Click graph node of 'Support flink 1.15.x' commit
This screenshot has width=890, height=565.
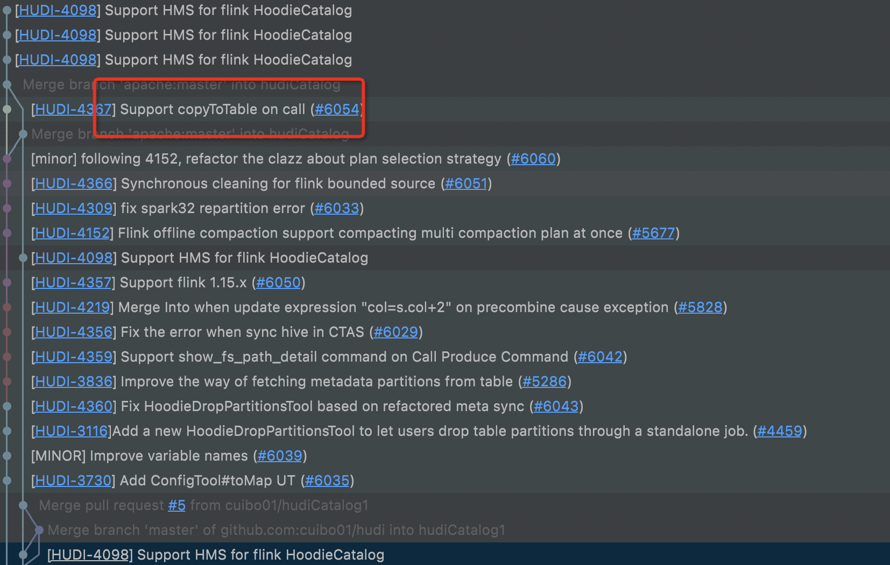point(7,282)
